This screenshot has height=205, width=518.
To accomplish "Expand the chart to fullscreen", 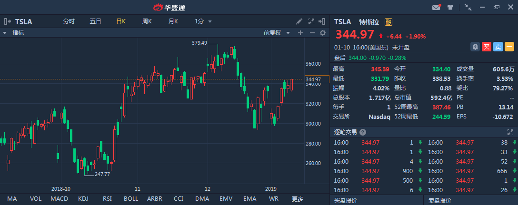I will tap(311, 21).
